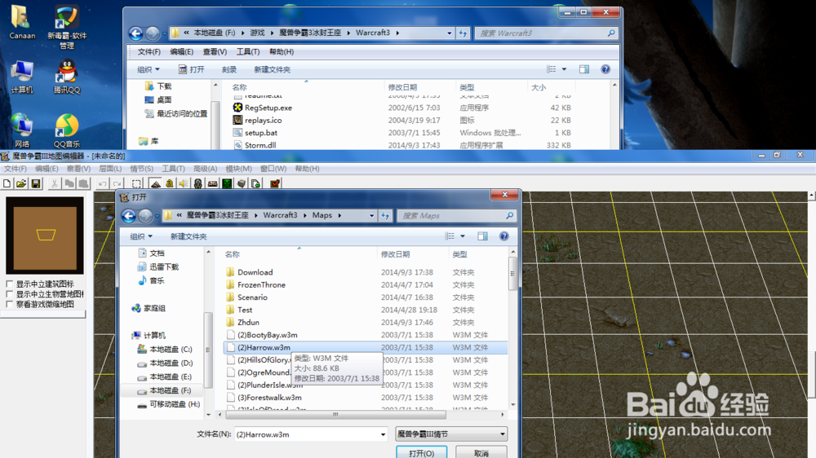The height and width of the screenshot is (458, 816).
Task: Open the 模块(M) menu in map editor
Action: click(x=238, y=169)
